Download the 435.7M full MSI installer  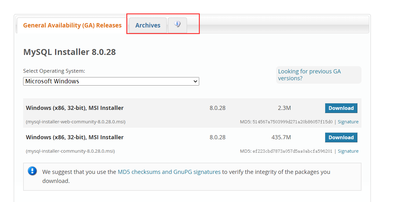click(341, 137)
